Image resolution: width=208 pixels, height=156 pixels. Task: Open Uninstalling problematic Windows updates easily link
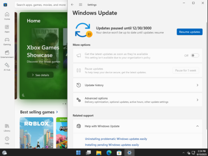[116, 139]
